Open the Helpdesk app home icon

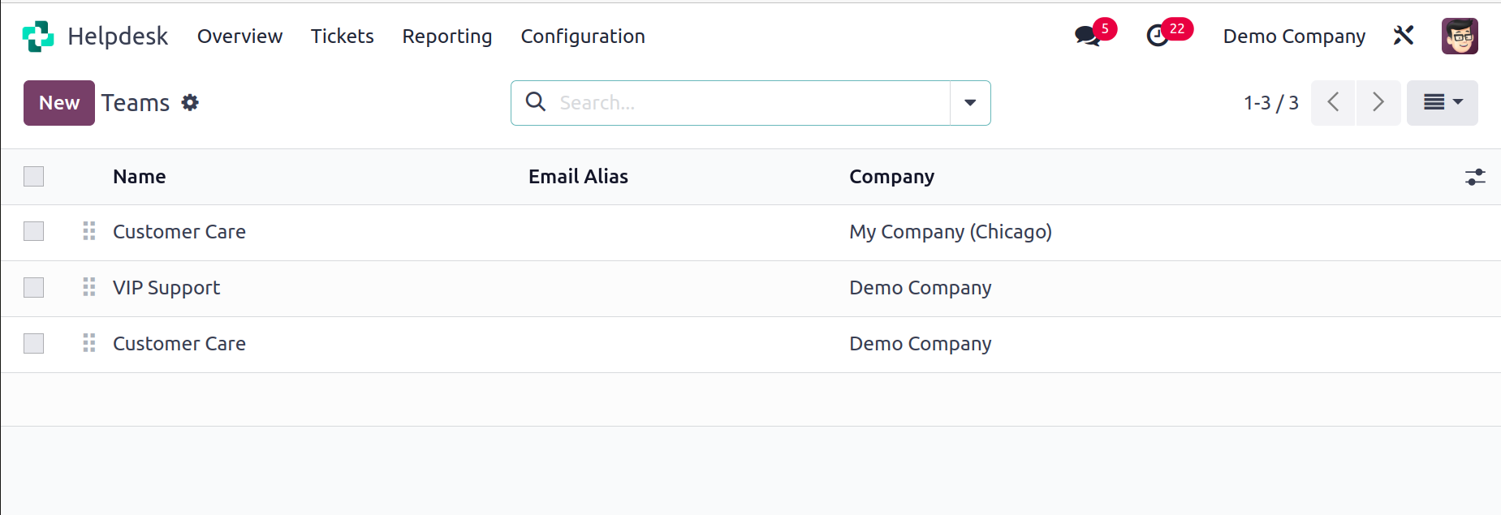pos(38,36)
